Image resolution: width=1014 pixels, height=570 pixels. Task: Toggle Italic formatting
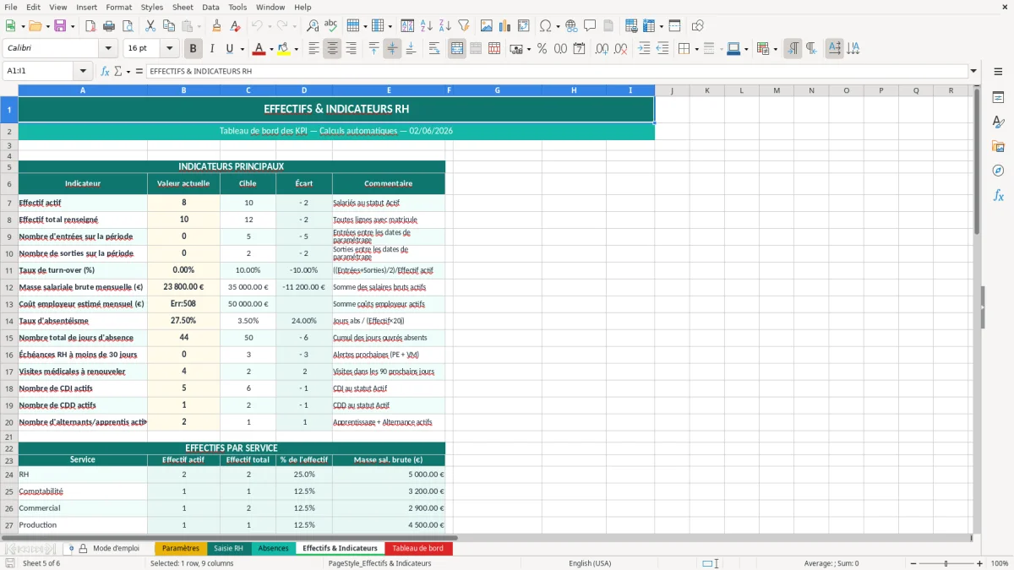point(211,49)
